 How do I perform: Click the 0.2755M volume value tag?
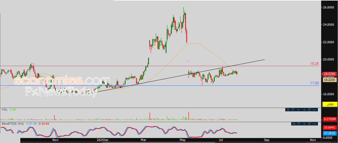tap(330, 119)
